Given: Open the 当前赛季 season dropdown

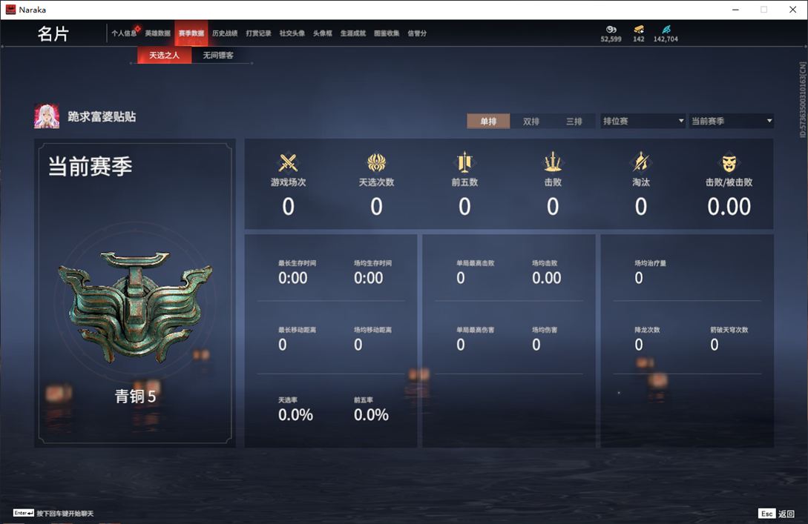Looking at the screenshot, I should [732, 121].
